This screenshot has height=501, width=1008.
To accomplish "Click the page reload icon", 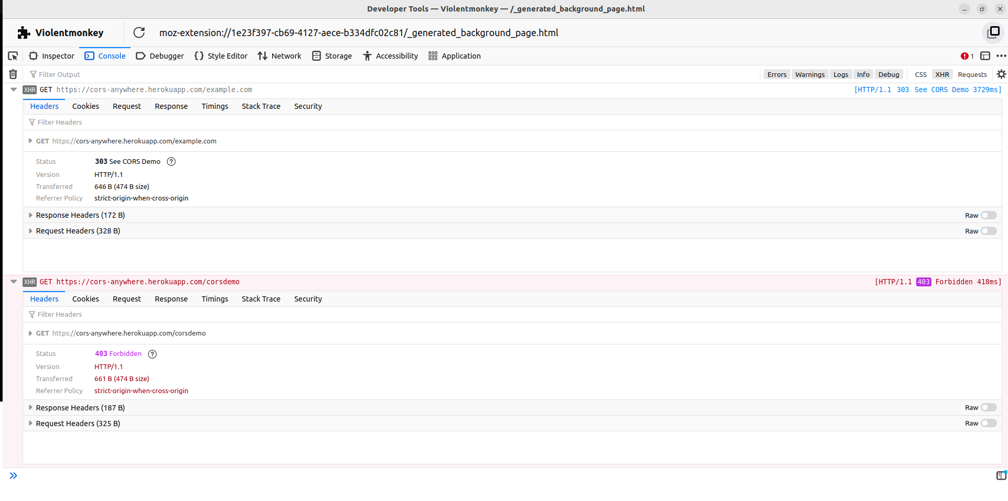I will 138,32.
